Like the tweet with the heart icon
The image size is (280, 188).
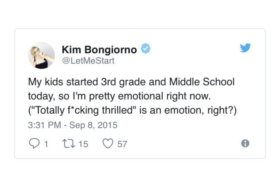click(108, 143)
